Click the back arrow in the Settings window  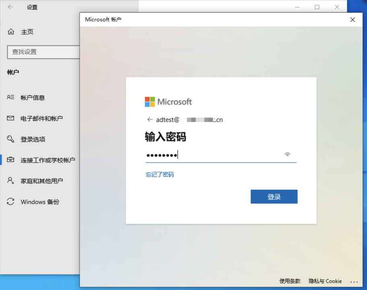(x=10, y=7)
